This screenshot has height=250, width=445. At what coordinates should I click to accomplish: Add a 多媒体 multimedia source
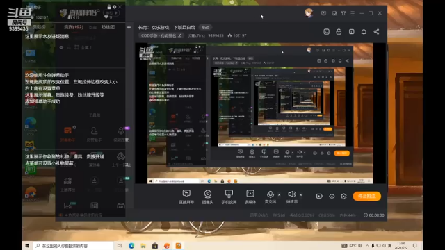tap(250, 197)
